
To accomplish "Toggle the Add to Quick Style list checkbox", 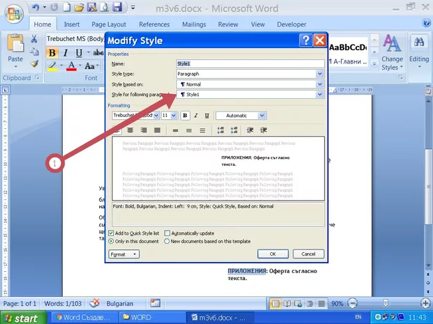I will click(111, 233).
